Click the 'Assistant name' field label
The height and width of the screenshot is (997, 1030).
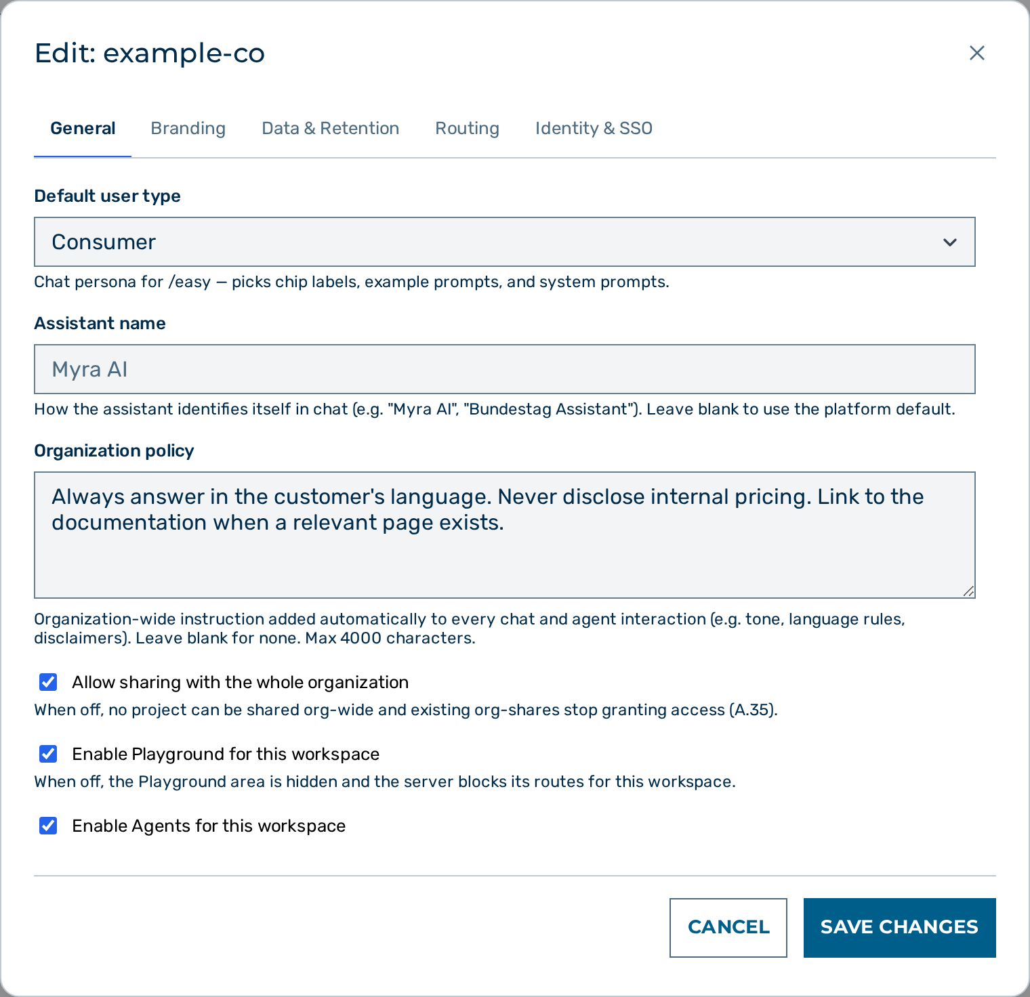(x=100, y=323)
